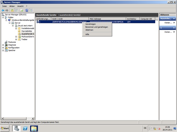
Task: Click the x64 architecture cell
Action: pyautogui.click(x=129, y=22)
